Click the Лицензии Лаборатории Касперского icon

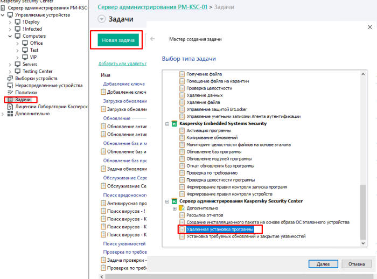pyautogui.click(x=10, y=107)
